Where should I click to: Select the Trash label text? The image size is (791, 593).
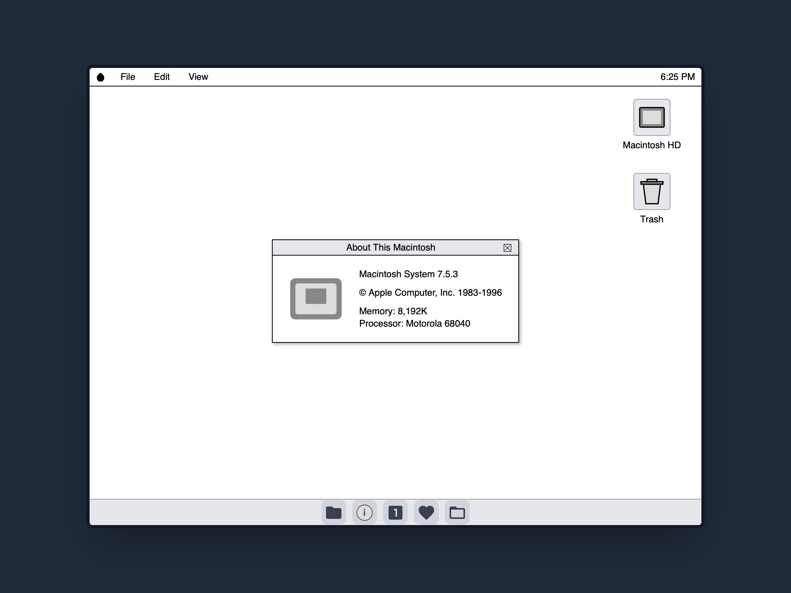pos(651,219)
